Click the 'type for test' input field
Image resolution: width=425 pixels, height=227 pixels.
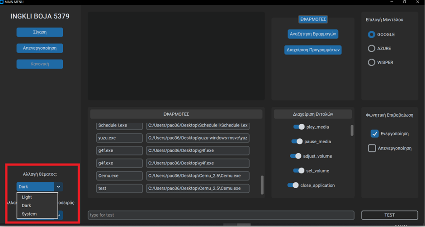point(221,215)
